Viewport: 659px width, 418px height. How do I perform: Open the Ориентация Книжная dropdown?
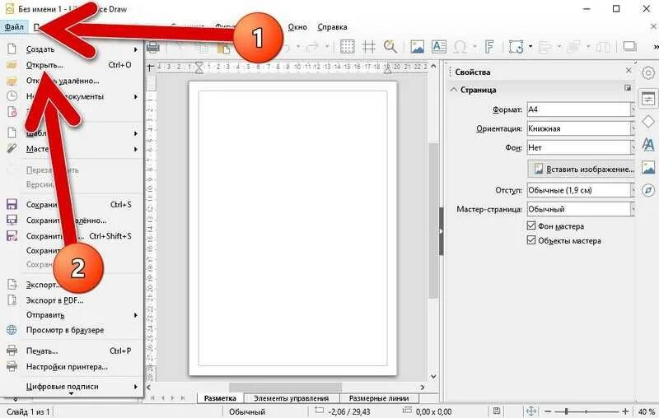(581, 128)
